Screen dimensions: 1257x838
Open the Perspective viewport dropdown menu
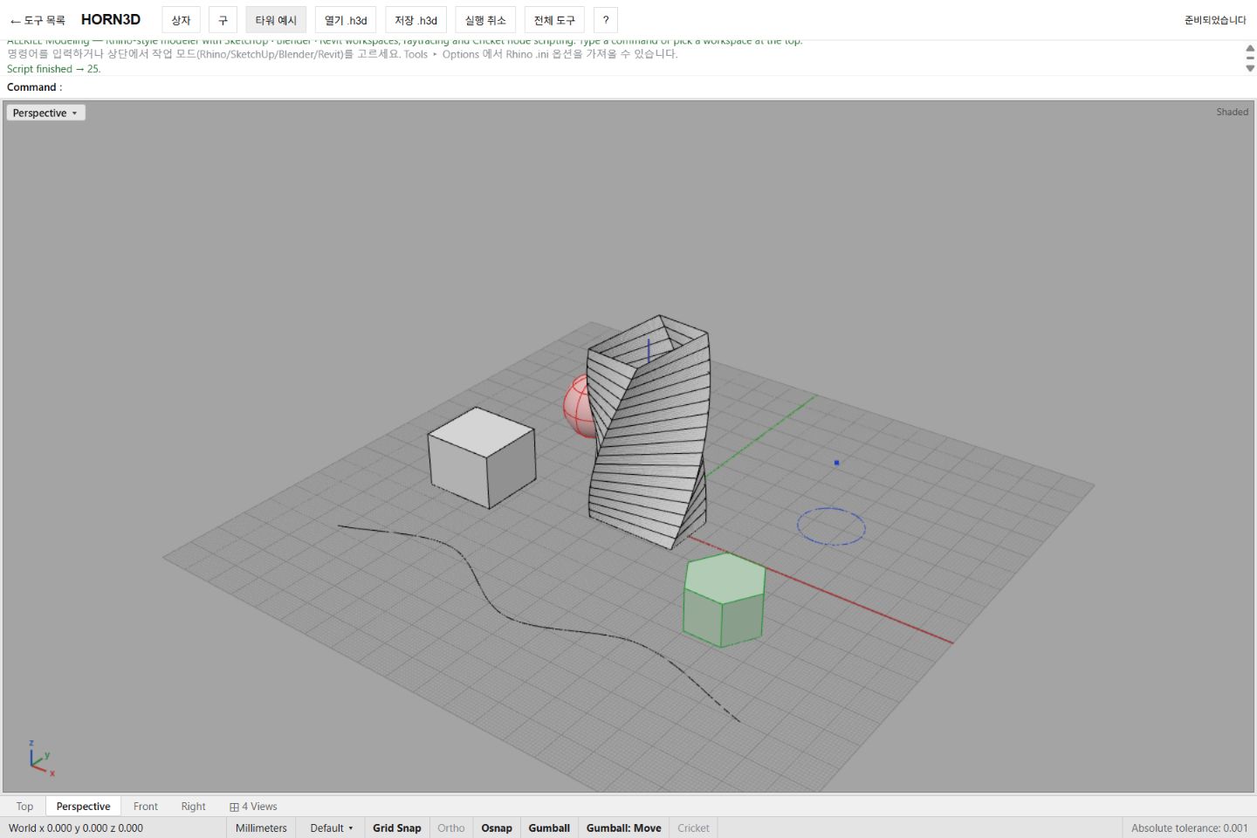45,113
